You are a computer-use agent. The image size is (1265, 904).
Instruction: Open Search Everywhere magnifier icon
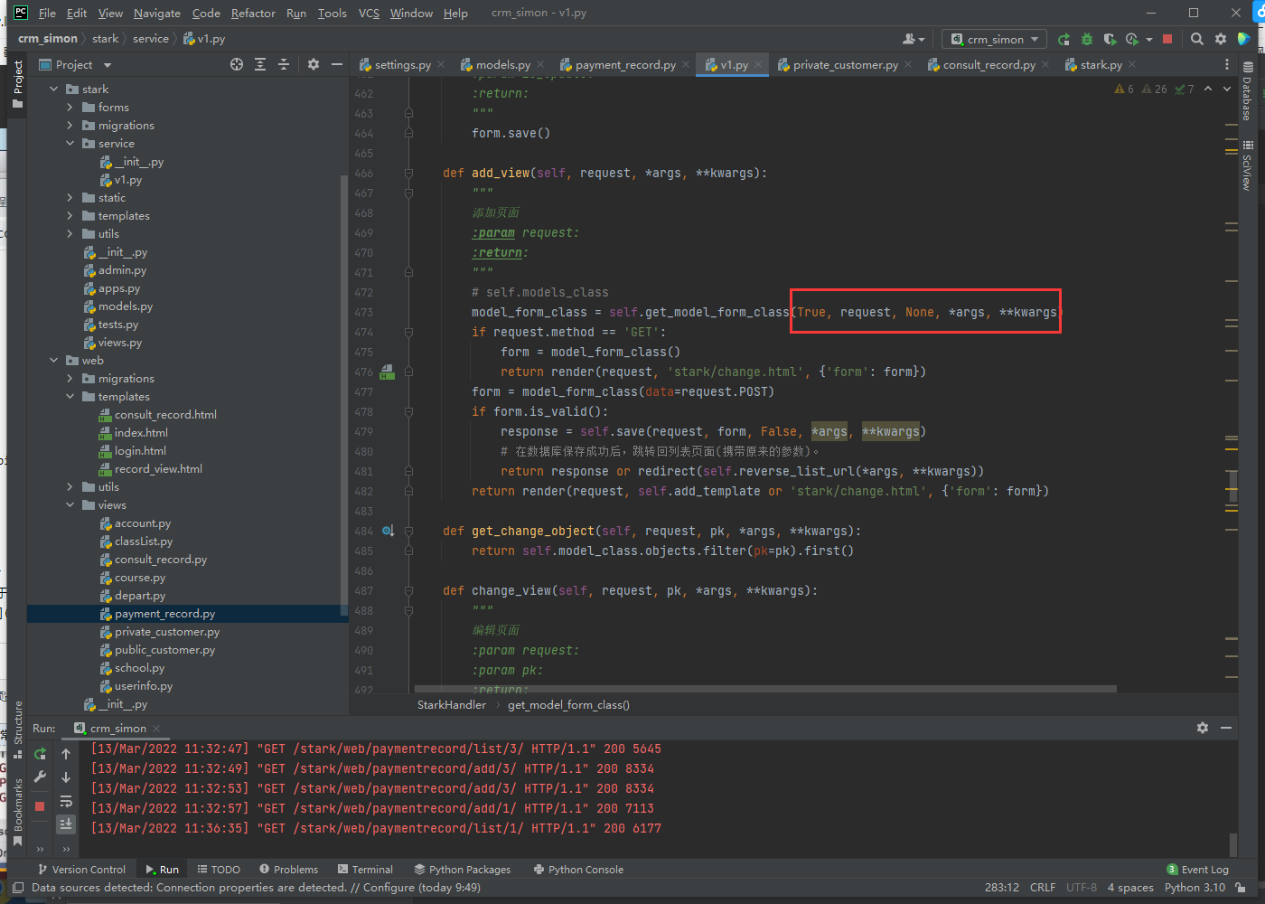tap(1197, 39)
